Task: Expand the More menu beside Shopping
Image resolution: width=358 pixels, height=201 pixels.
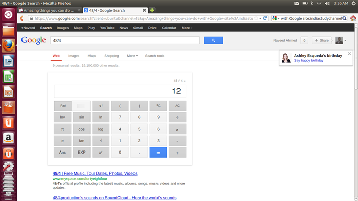Action: coord(132,56)
